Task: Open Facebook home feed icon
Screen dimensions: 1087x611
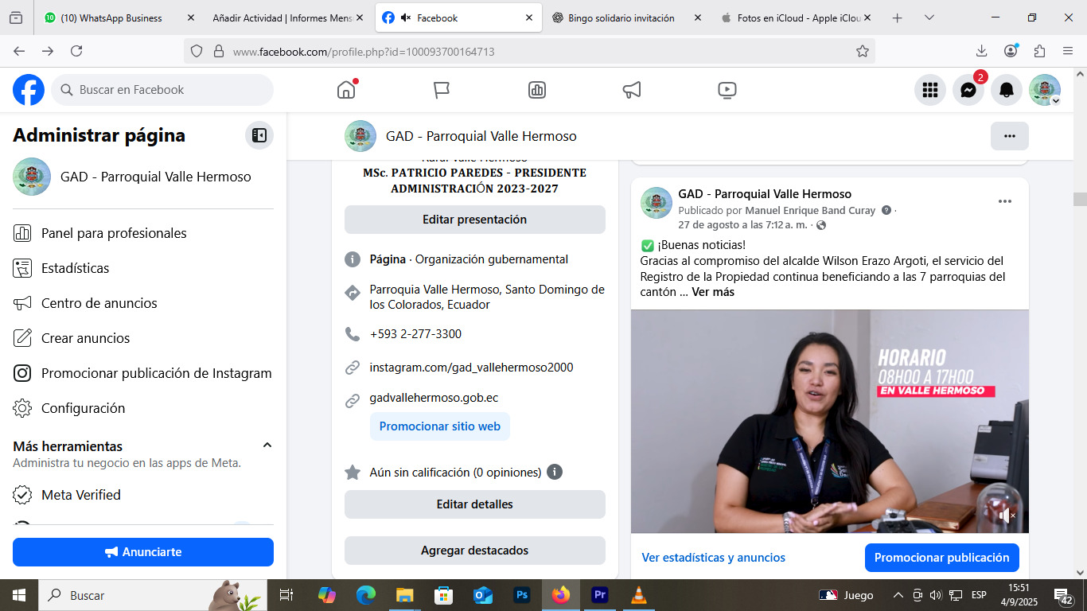Action: tap(346, 90)
